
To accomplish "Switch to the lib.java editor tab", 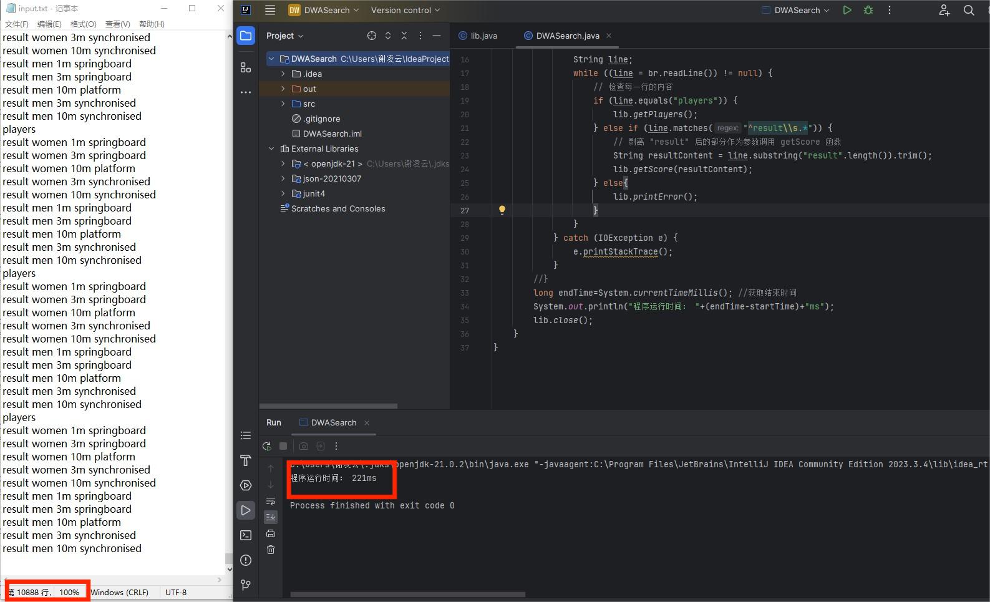I will point(478,36).
